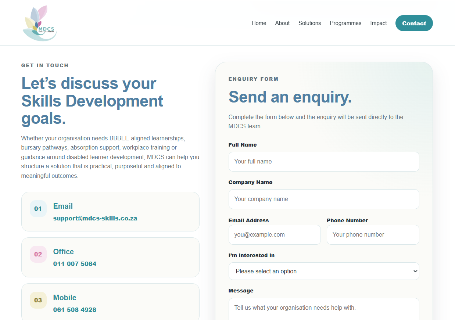Image resolution: width=455 pixels, height=320 pixels.
Task: Click the "Email Address" field label
Action: [249, 220]
